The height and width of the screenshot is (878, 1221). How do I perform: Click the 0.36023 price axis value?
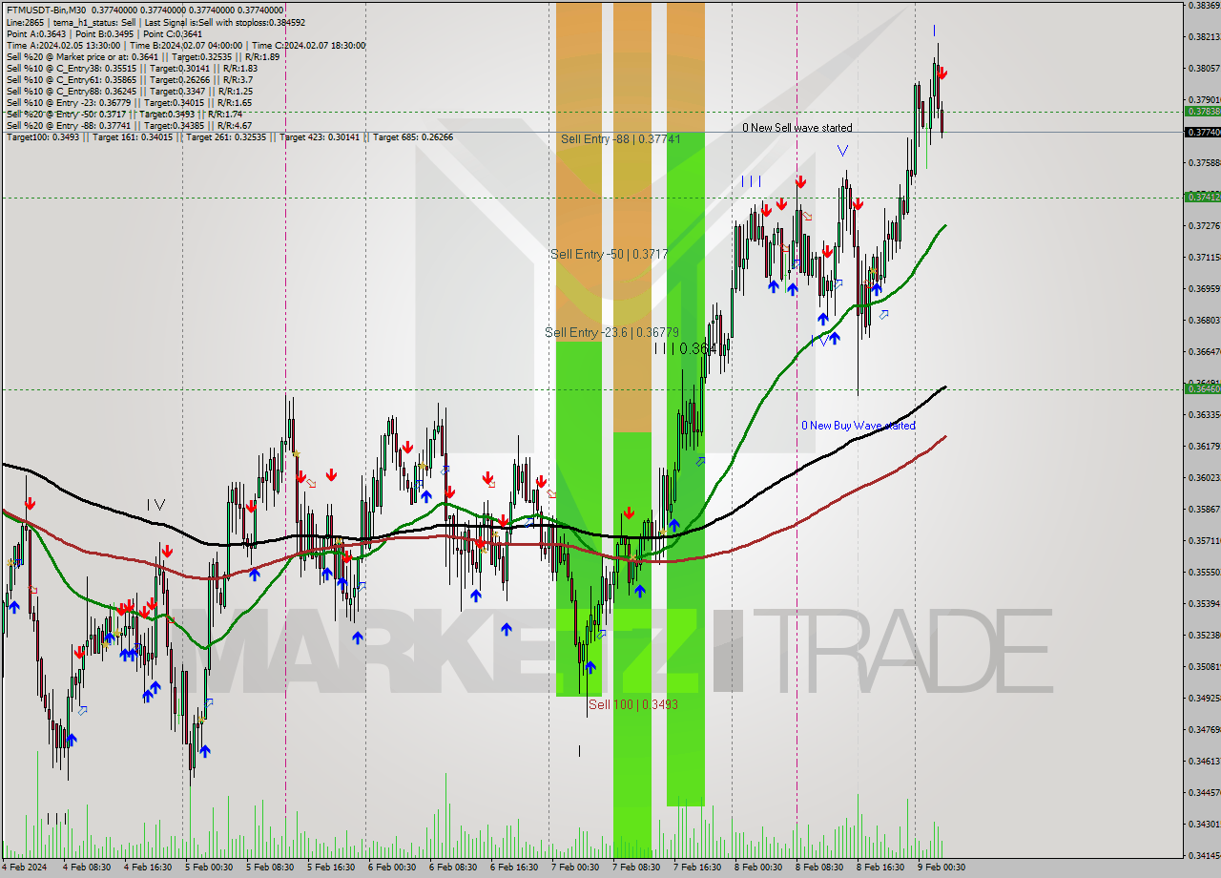[1204, 478]
